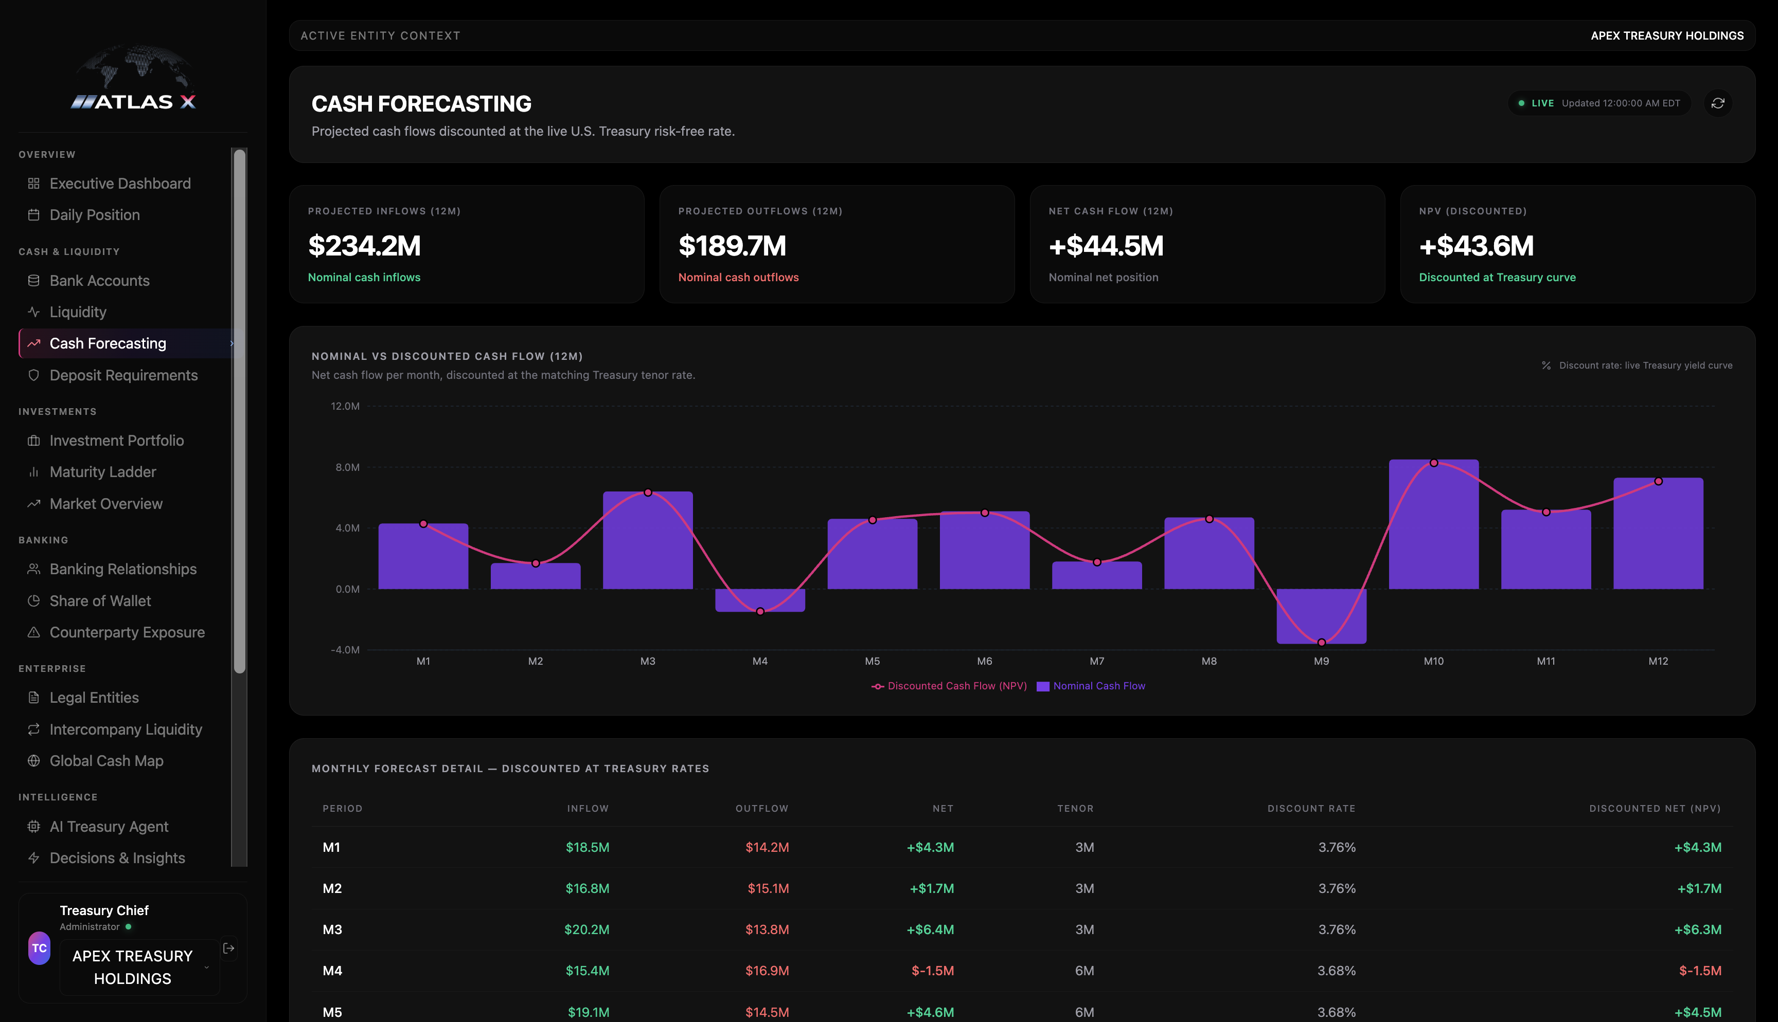Image resolution: width=1778 pixels, height=1022 pixels.
Task: Click Apex Treasury Holdings in header bar
Action: coord(1667,36)
